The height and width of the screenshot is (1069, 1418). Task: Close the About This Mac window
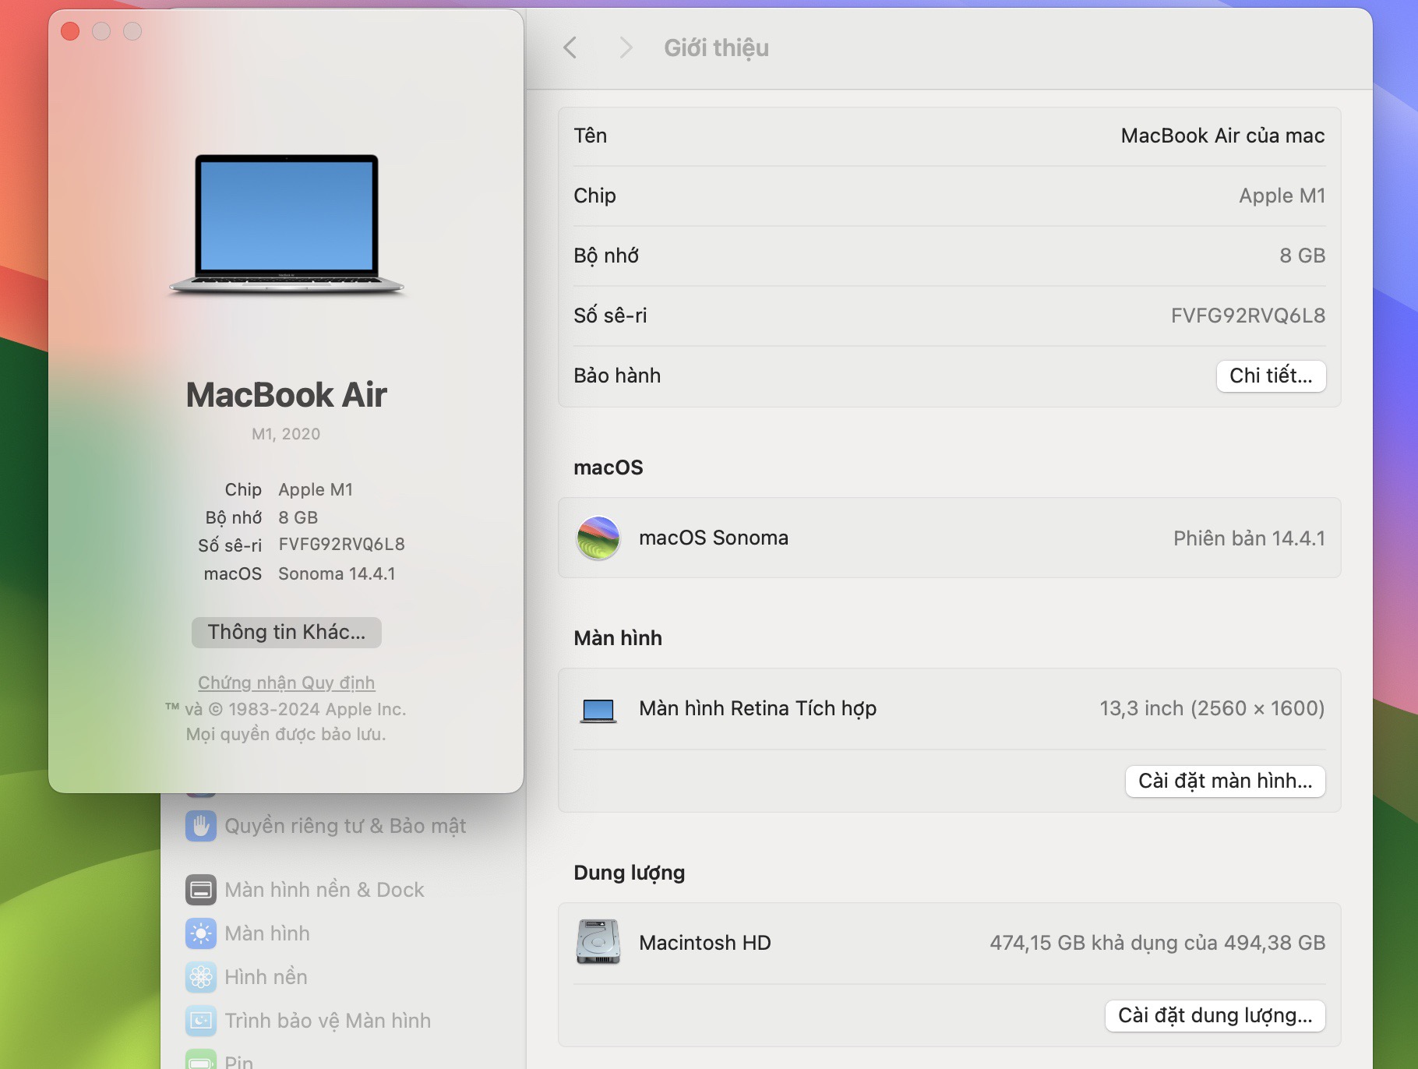point(70,31)
